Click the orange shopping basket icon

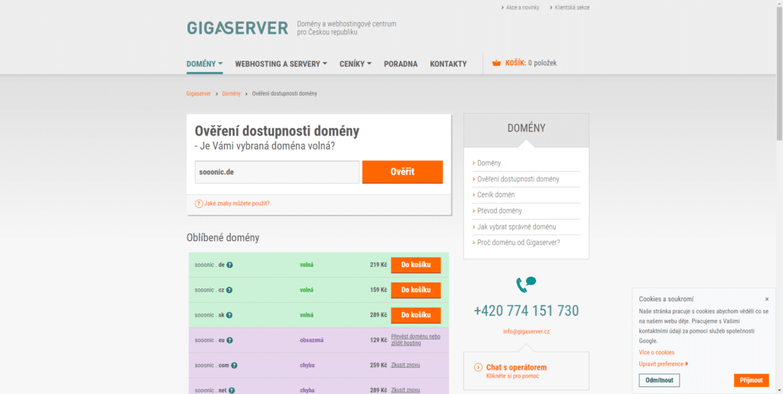pos(496,63)
